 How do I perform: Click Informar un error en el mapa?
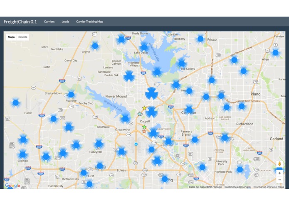click(269, 187)
